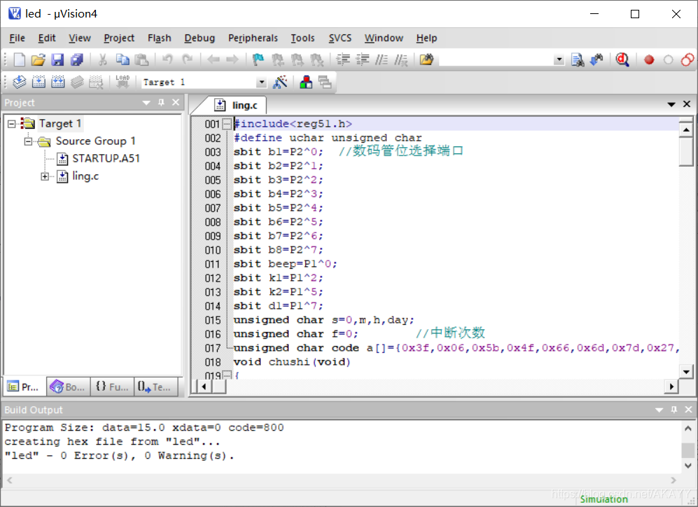Insert a breakpoint with the red dot icon

click(649, 60)
